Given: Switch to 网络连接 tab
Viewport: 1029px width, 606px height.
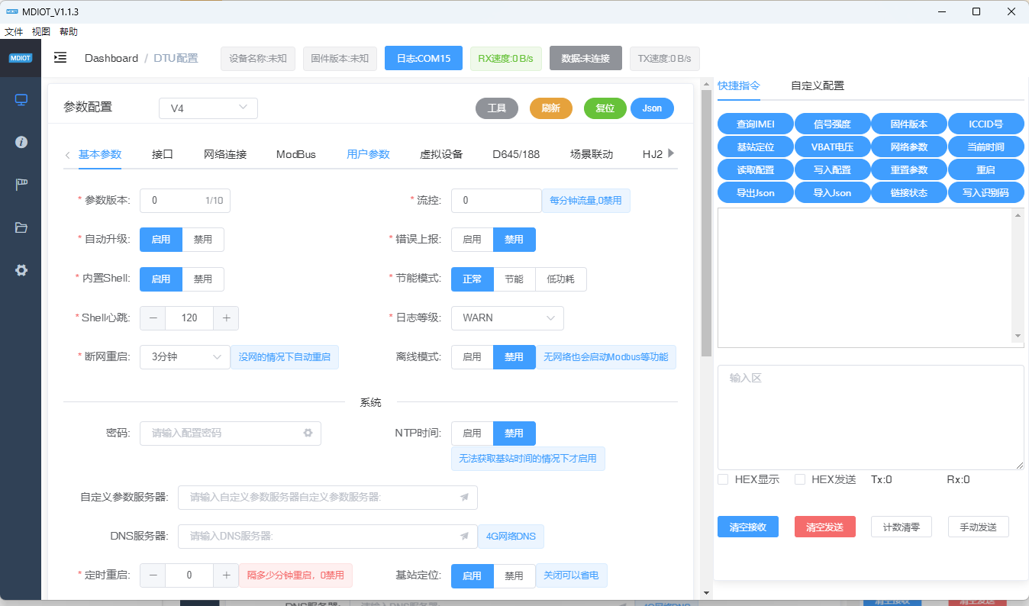Looking at the screenshot, I should tap(225, 154).
